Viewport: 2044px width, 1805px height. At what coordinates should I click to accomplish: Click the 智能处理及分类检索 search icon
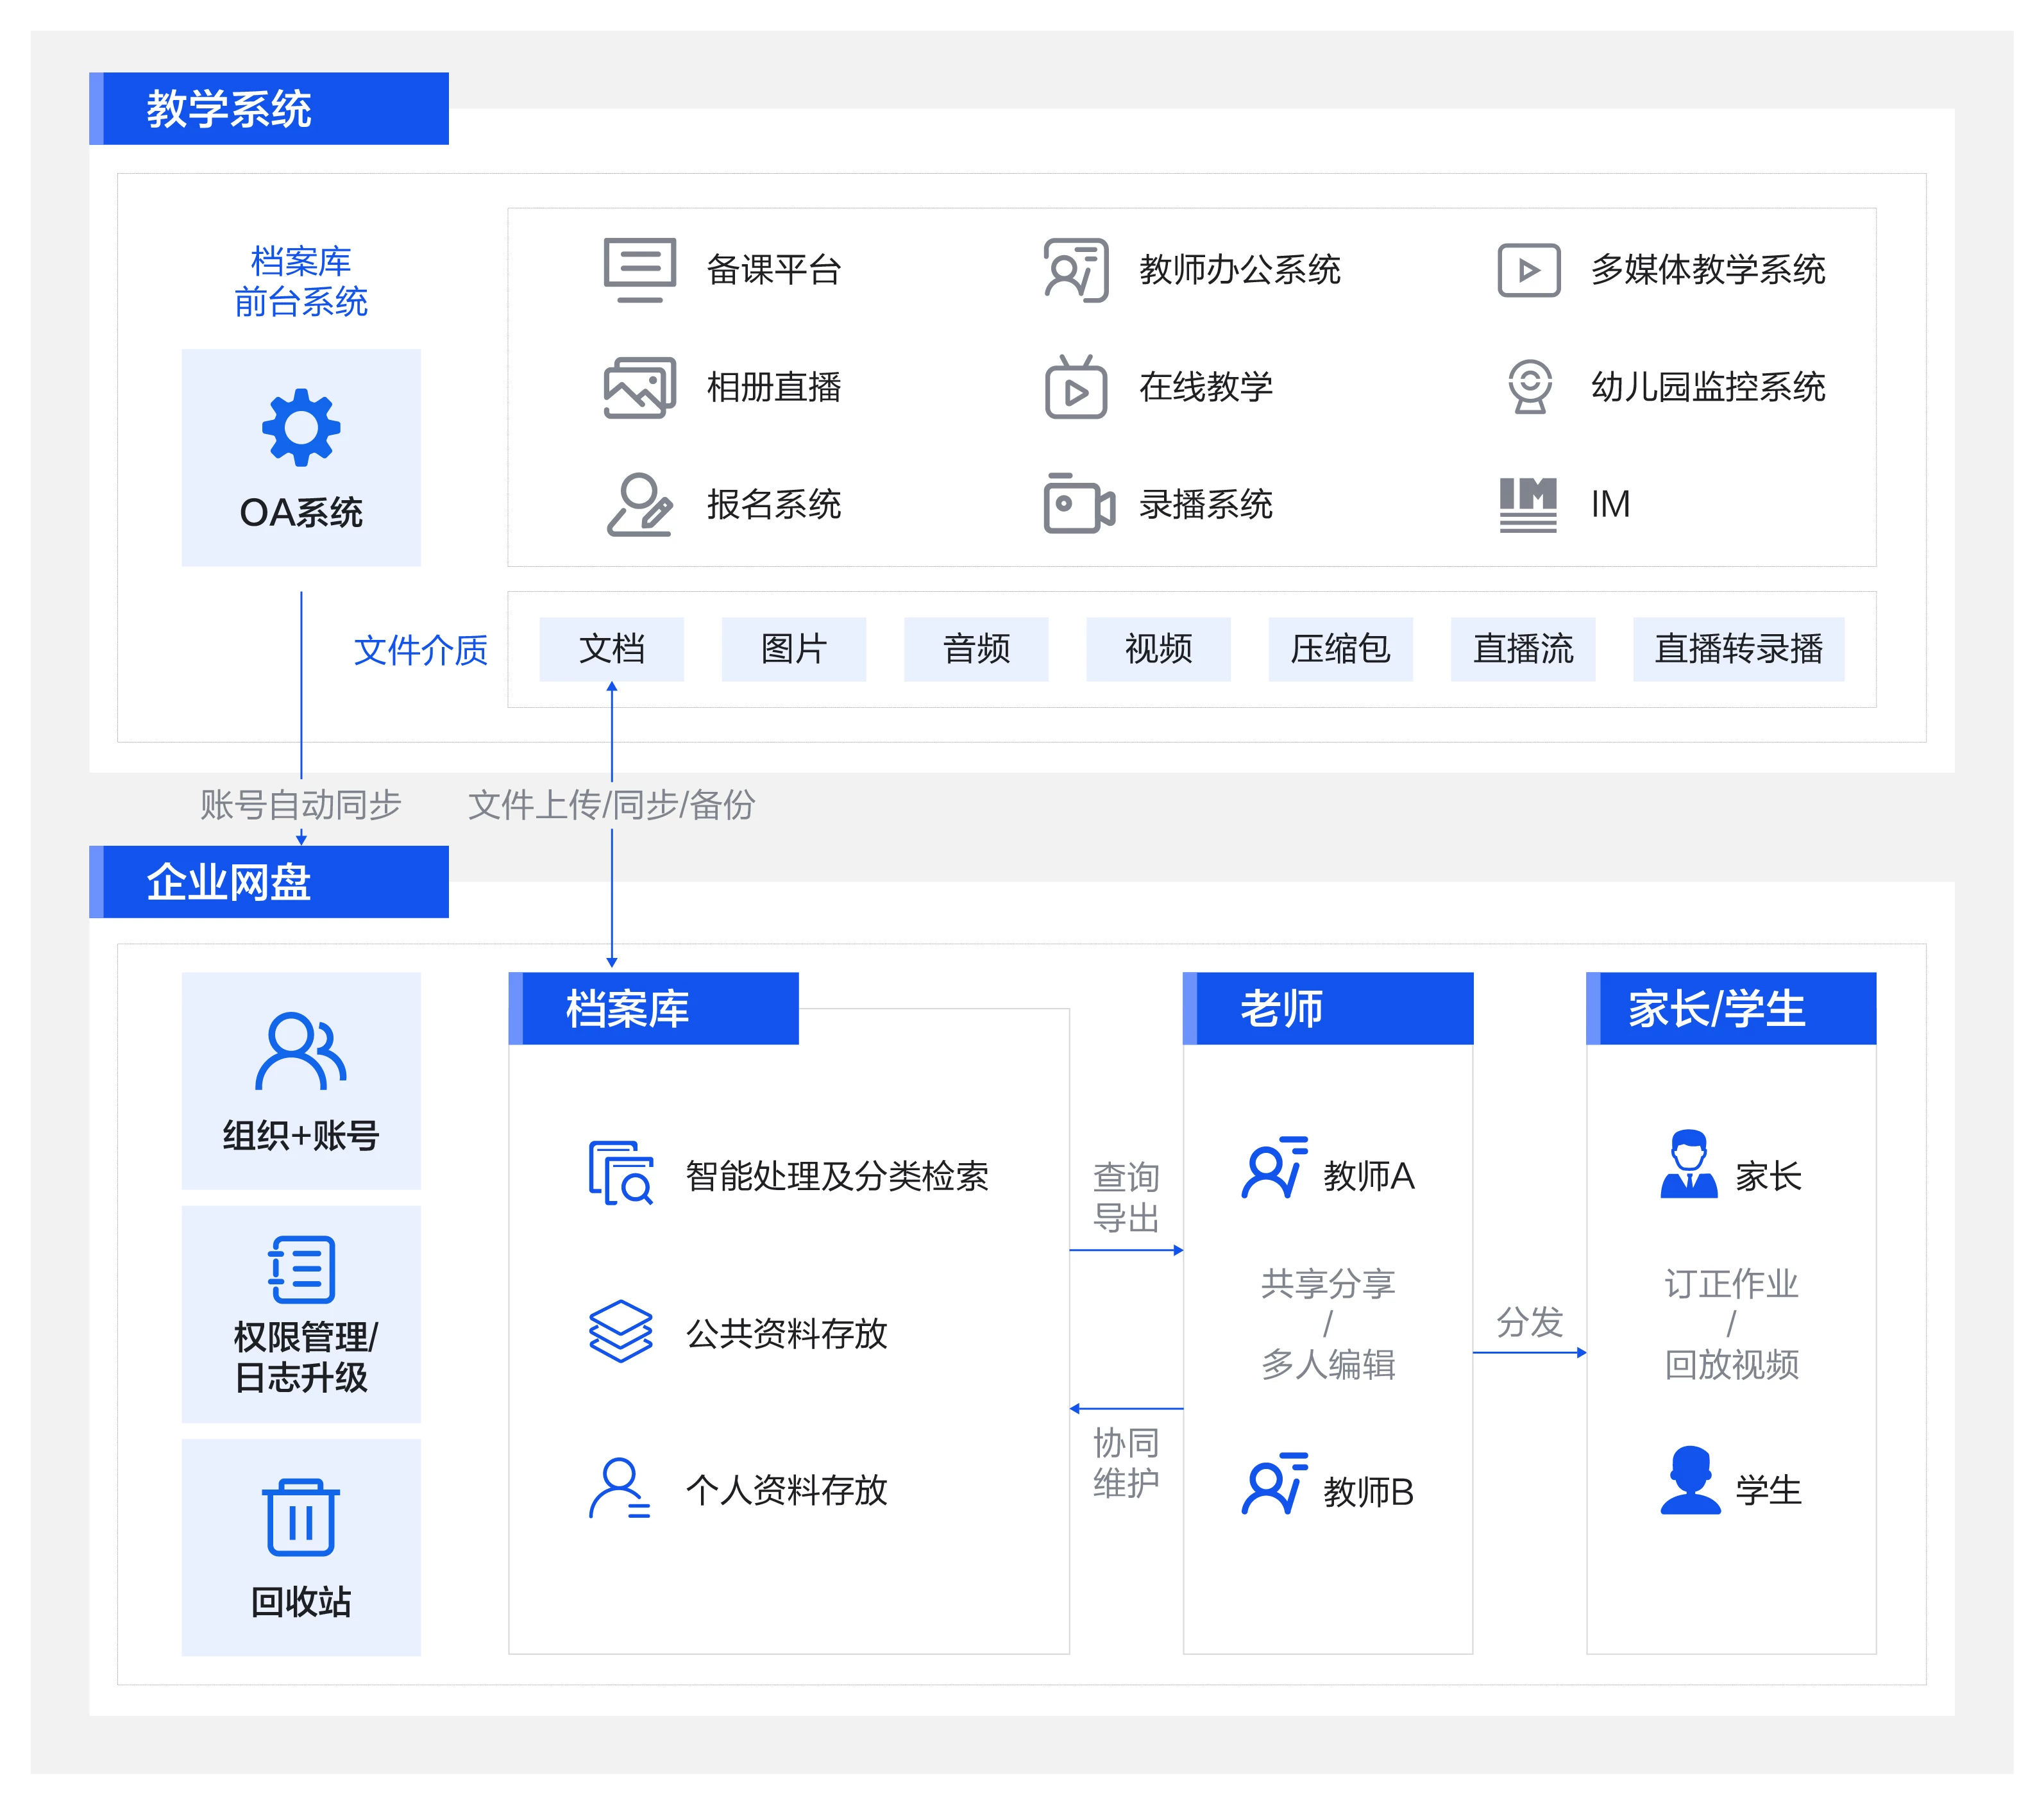[x=620, y=1173]
